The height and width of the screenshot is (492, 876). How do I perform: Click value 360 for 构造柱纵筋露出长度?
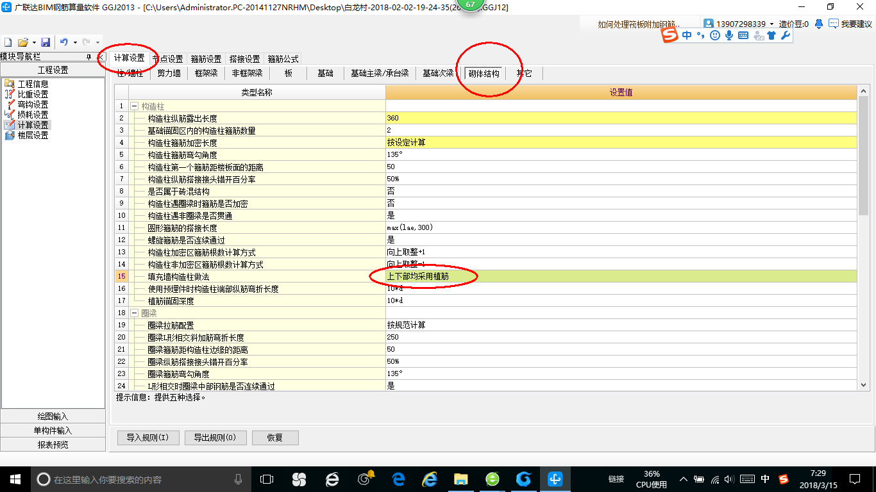point(621,119)
